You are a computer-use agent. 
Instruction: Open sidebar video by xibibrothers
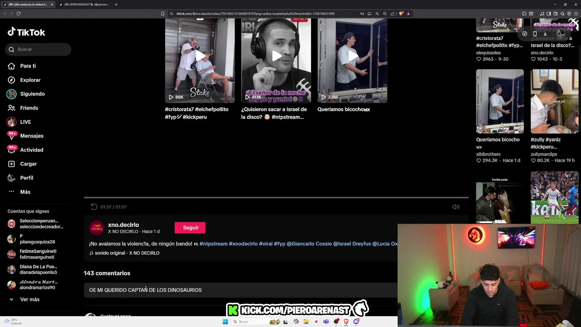(x=500, y=101)
